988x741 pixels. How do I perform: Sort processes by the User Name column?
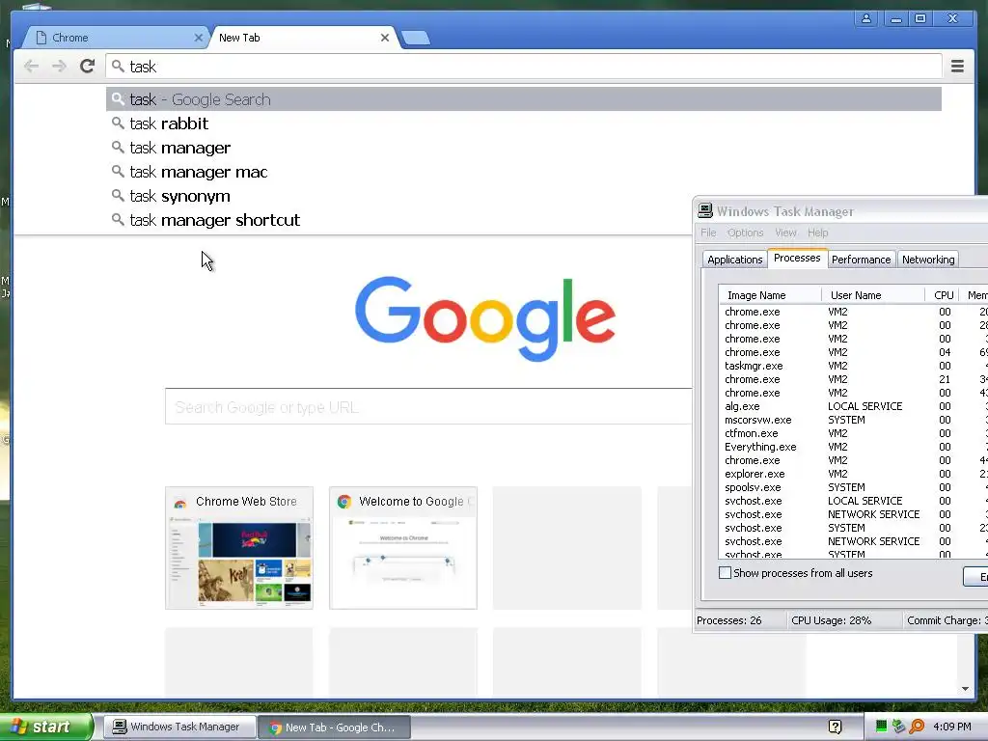pos(873,295)
